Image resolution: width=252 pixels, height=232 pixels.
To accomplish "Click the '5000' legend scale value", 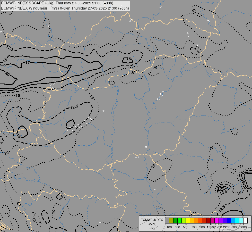I will coord(243,227).
